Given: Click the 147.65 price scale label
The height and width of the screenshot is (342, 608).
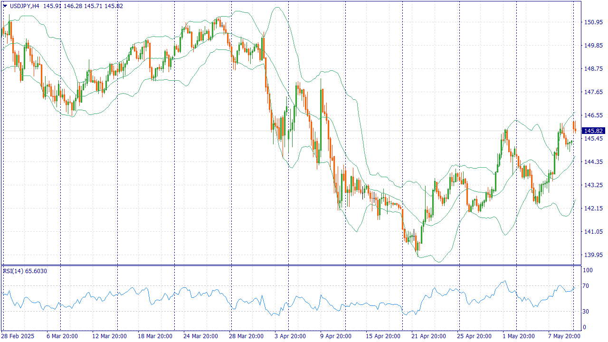Looking at the screenshot, I should 594,92.
